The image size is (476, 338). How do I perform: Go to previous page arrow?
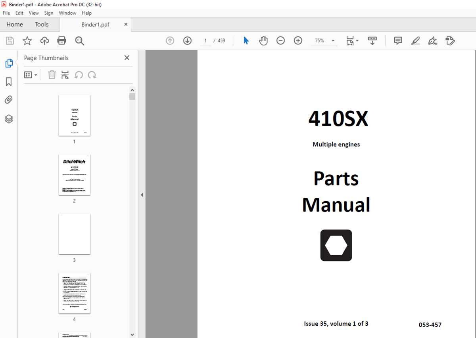[170, 41]
